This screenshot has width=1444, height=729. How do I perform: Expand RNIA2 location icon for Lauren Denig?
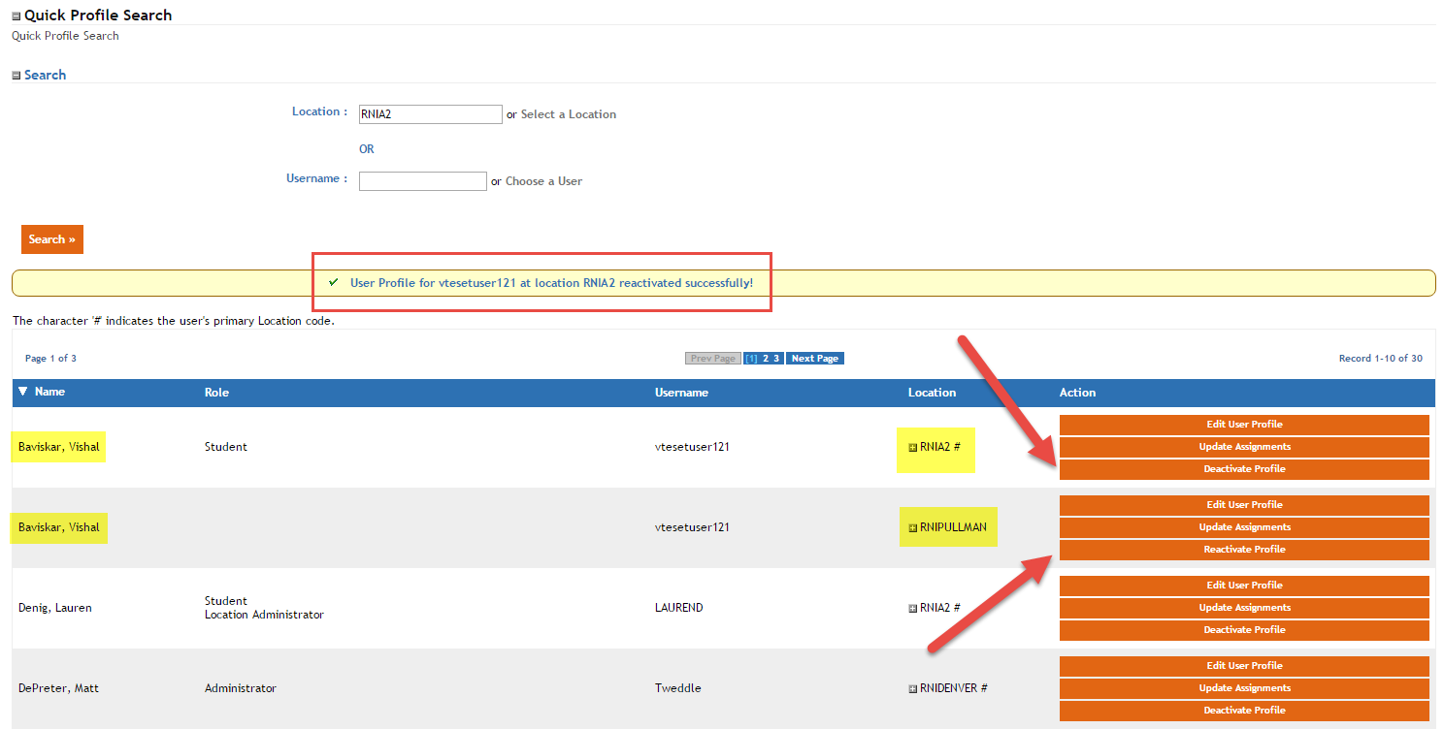click(912, 609)
